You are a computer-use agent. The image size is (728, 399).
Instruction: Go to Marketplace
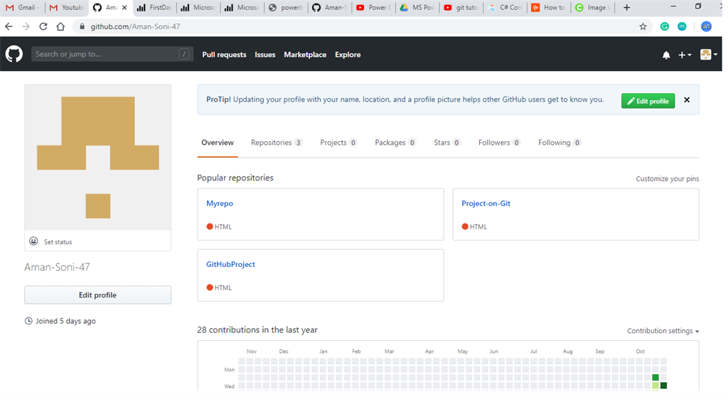pyautogui.click(x=305, y=55)
